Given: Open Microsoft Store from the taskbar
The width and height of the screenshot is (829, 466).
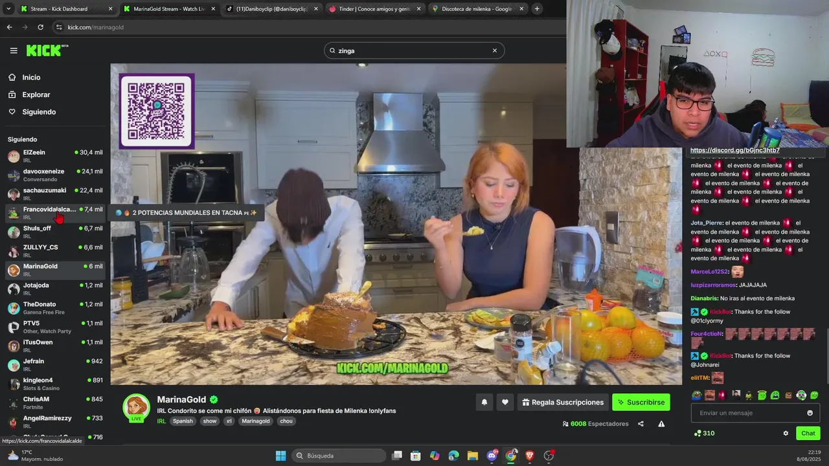Looking at the screenshot, I should point(416,456).
